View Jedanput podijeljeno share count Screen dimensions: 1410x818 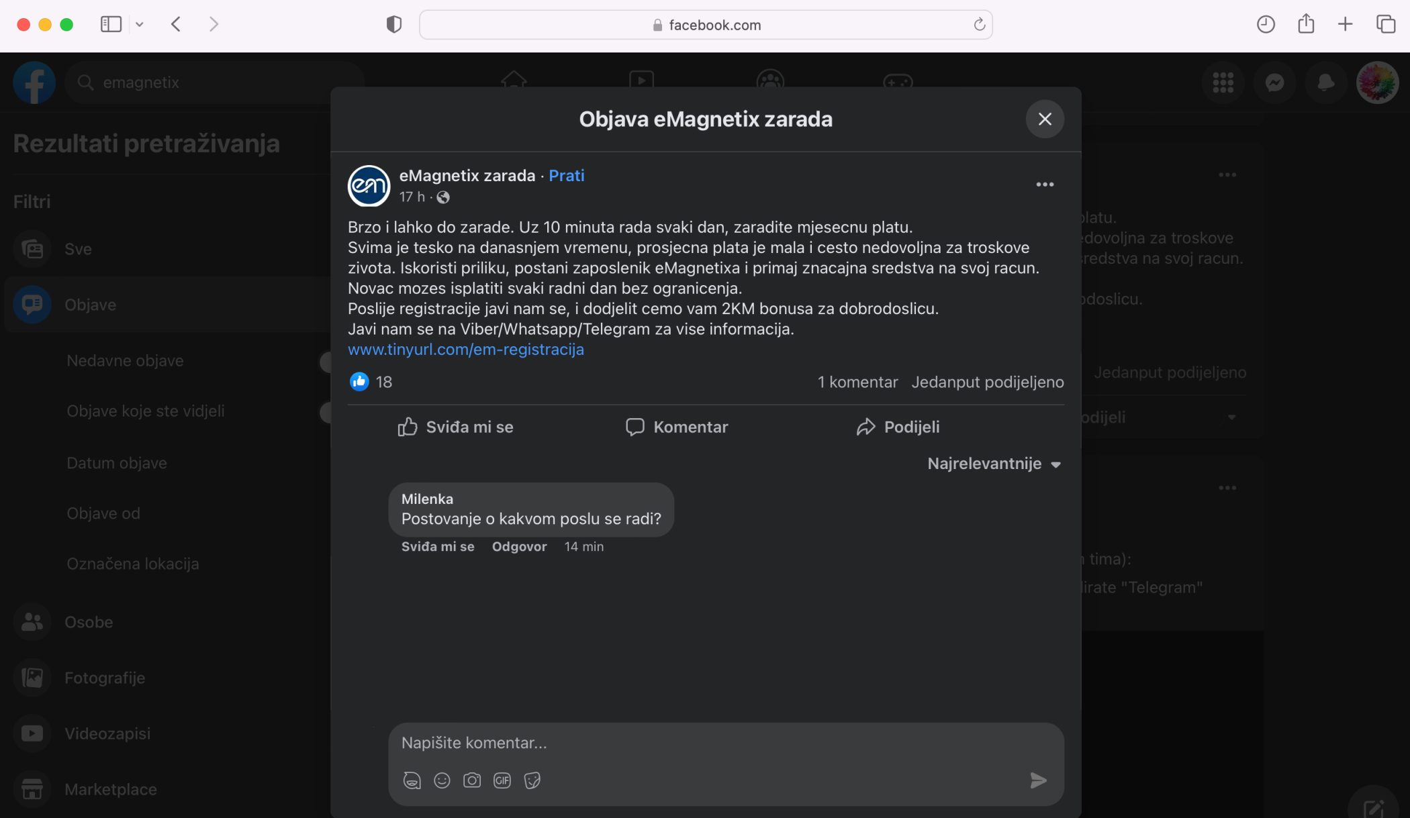(x=987, y=382)
